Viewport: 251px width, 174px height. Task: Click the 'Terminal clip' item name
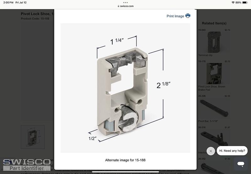(x=205, y=55)
